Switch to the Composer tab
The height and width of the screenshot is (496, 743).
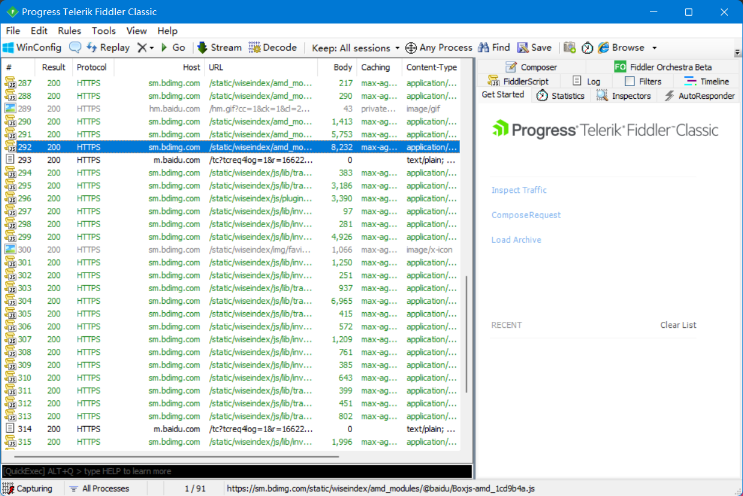531,67
